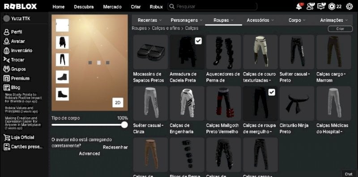Viewport: 358px width, 177px height.
Task: Expand the Corpo dropdown
Action: coord(297,20)
